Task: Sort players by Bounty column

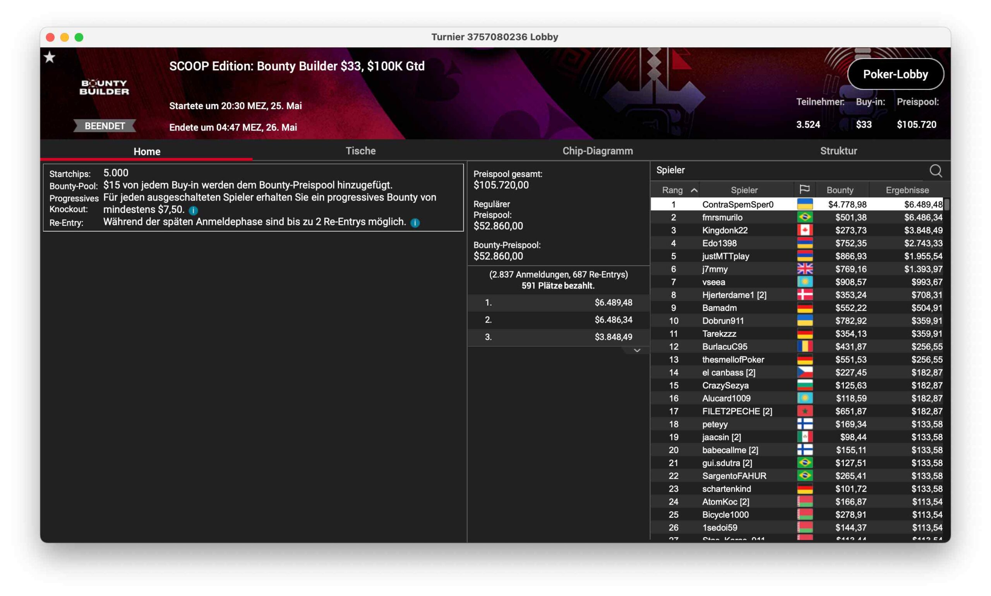Action: 840,190
